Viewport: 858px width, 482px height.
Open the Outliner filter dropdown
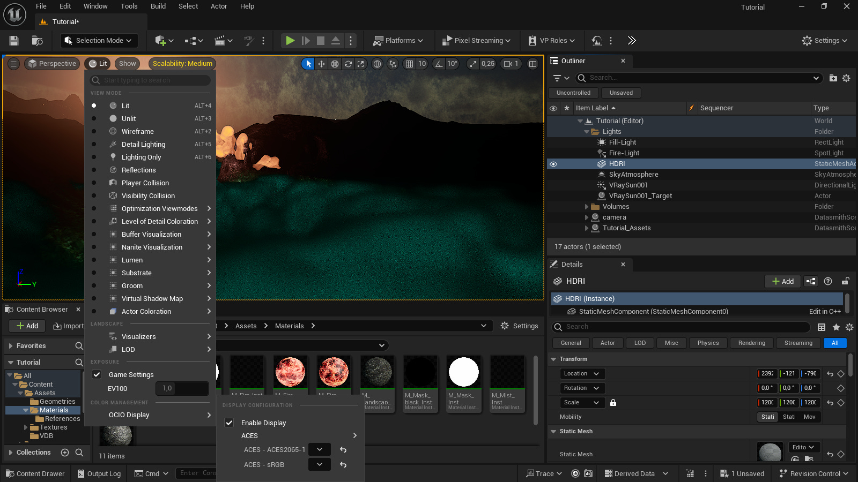point(561,78)
